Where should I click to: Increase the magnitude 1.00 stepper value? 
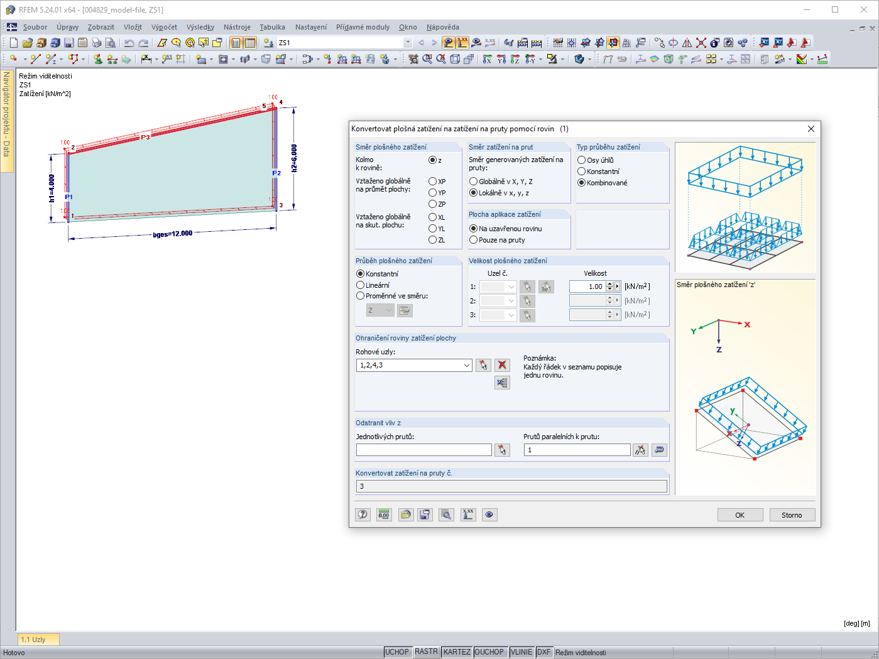click(x=609, y=284)
